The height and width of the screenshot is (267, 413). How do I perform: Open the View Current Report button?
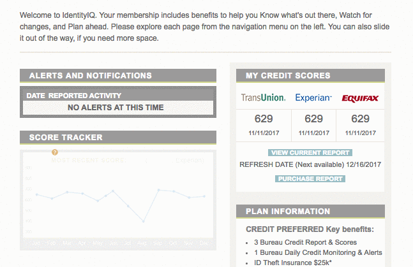click(310, 152)
